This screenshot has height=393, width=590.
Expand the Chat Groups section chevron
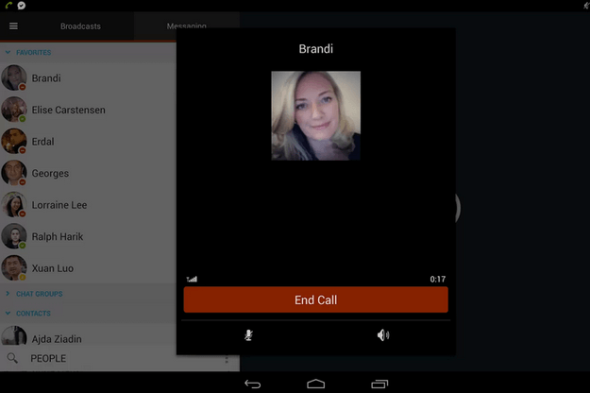pos(8,293)
